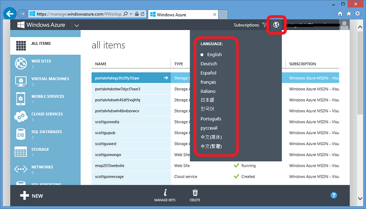Open the Mobile Services sidebar icon
This screenshot has height=209, width=366.
[21, 99]
